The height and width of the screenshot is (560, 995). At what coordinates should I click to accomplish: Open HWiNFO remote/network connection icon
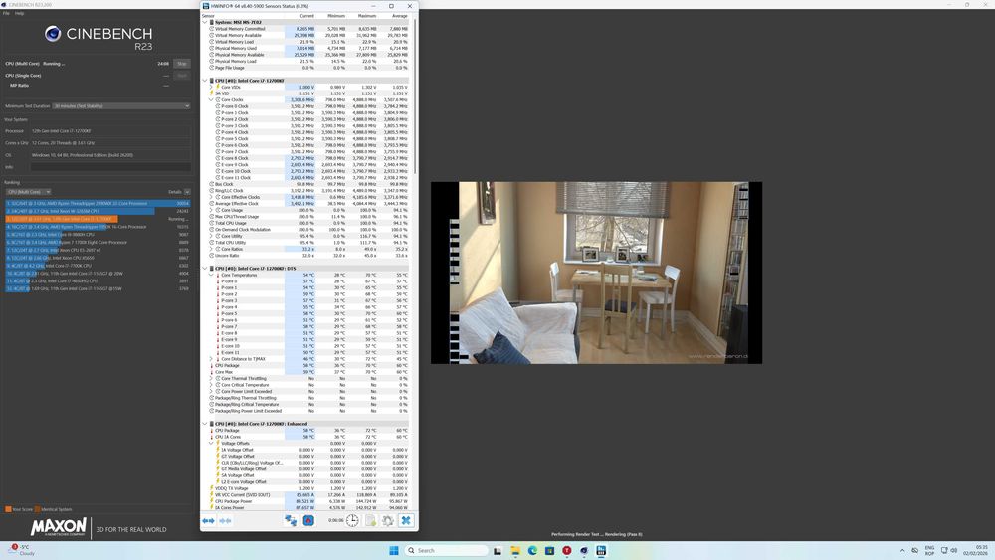click(291, 520)
